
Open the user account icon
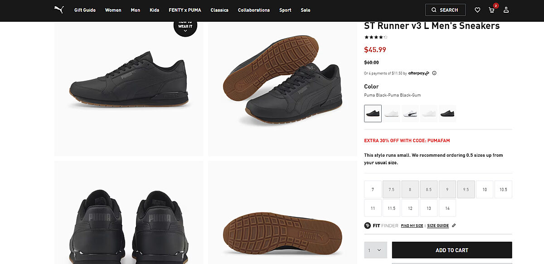[506, 10]
